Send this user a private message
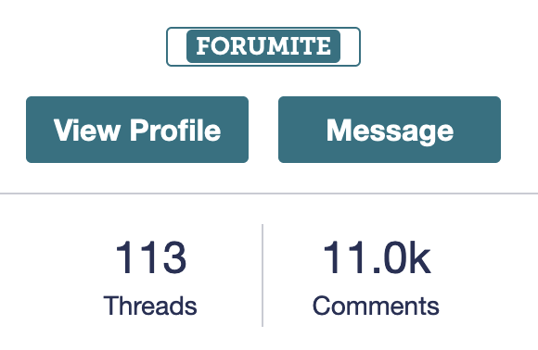This screenshot has width=538, height=350. pos(390,130)
